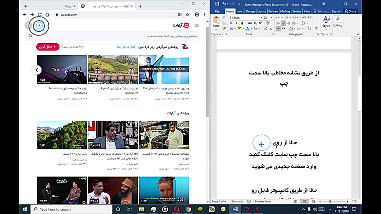Click the Left-to-Right text direction icon
This screenshot has width=381, height=214.
click(278, 29)
